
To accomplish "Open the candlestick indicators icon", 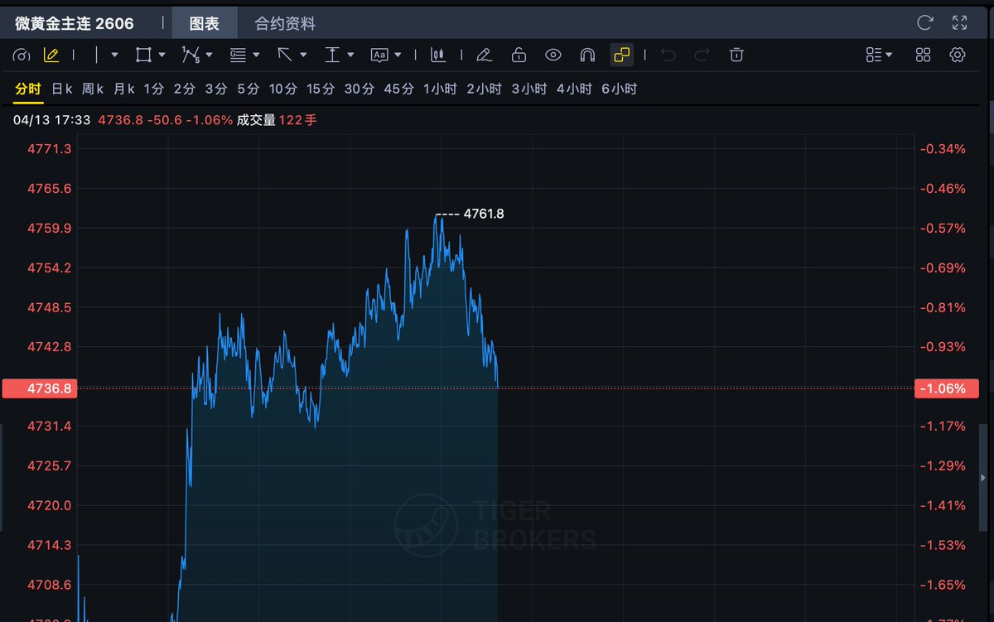I will (438, 55).
